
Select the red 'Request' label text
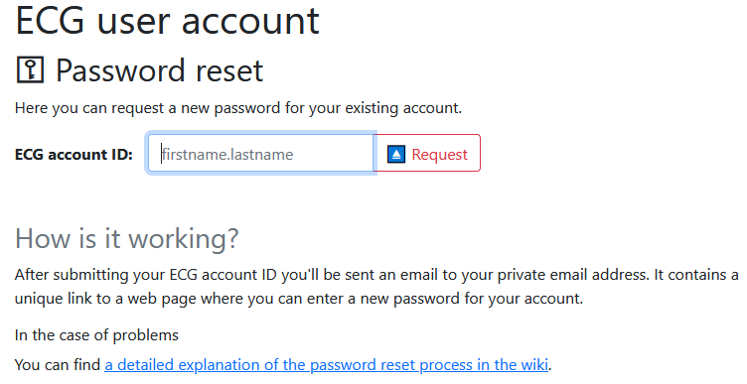(x=440, y=154)
